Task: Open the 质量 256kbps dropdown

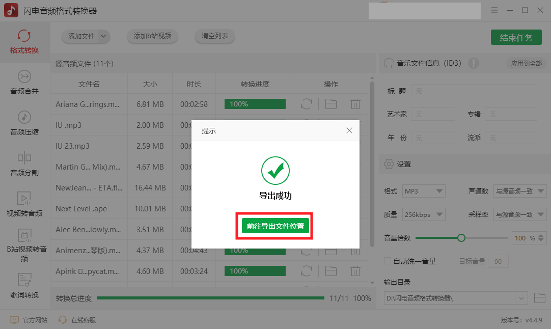Action: pyautogui.click(x=424, y=214)
